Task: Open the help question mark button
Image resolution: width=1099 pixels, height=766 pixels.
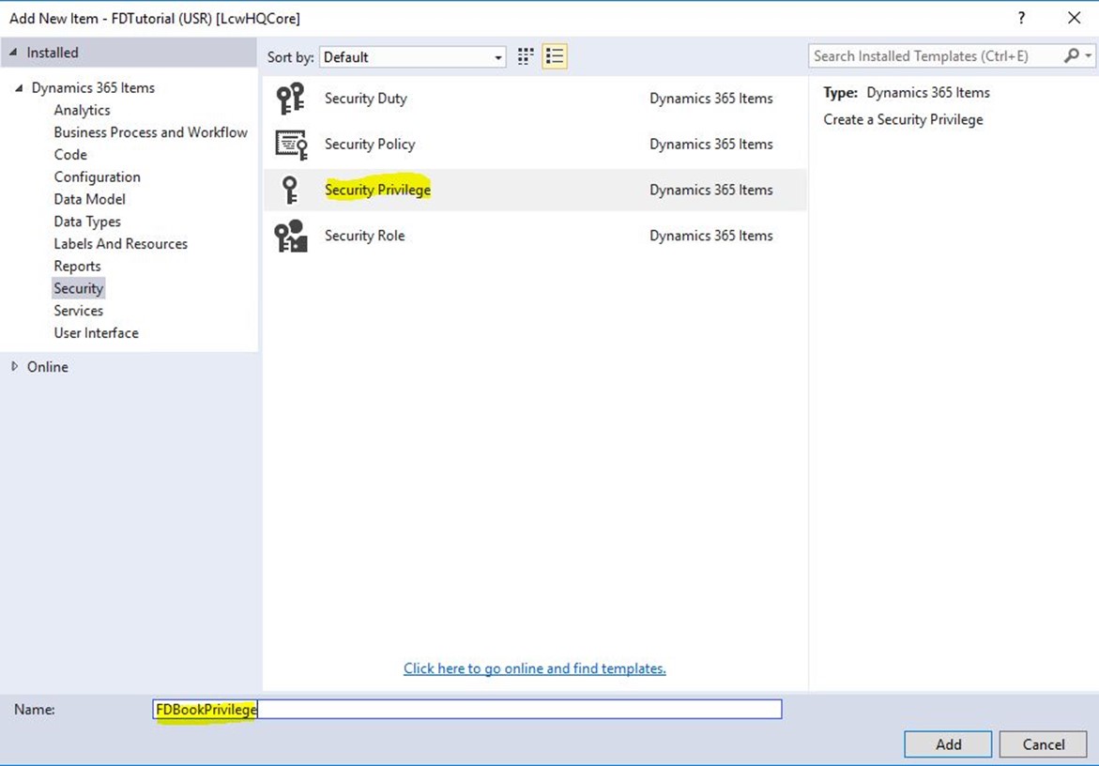Action: pos(1021,18)
